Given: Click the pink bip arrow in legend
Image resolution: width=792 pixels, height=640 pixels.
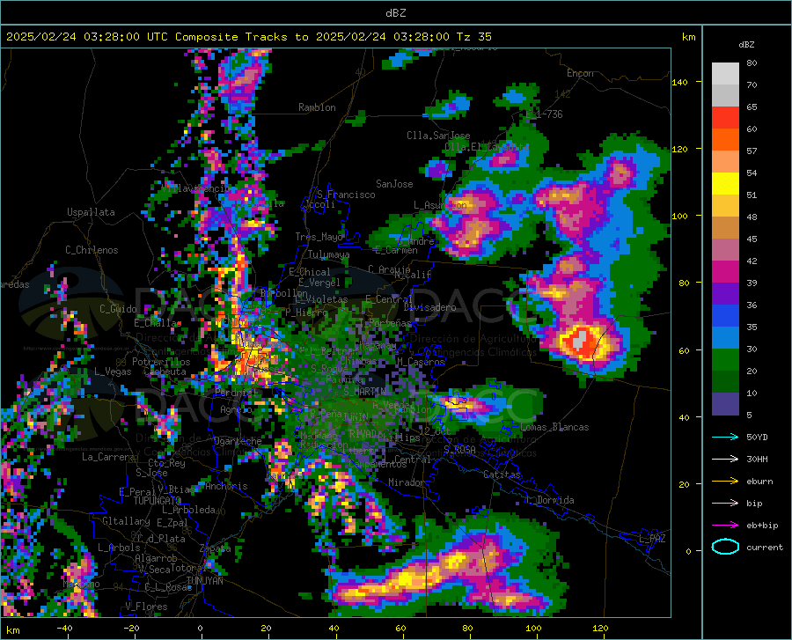Looking at the screenshot, I should pyautogui.click(x=725, y=504).
